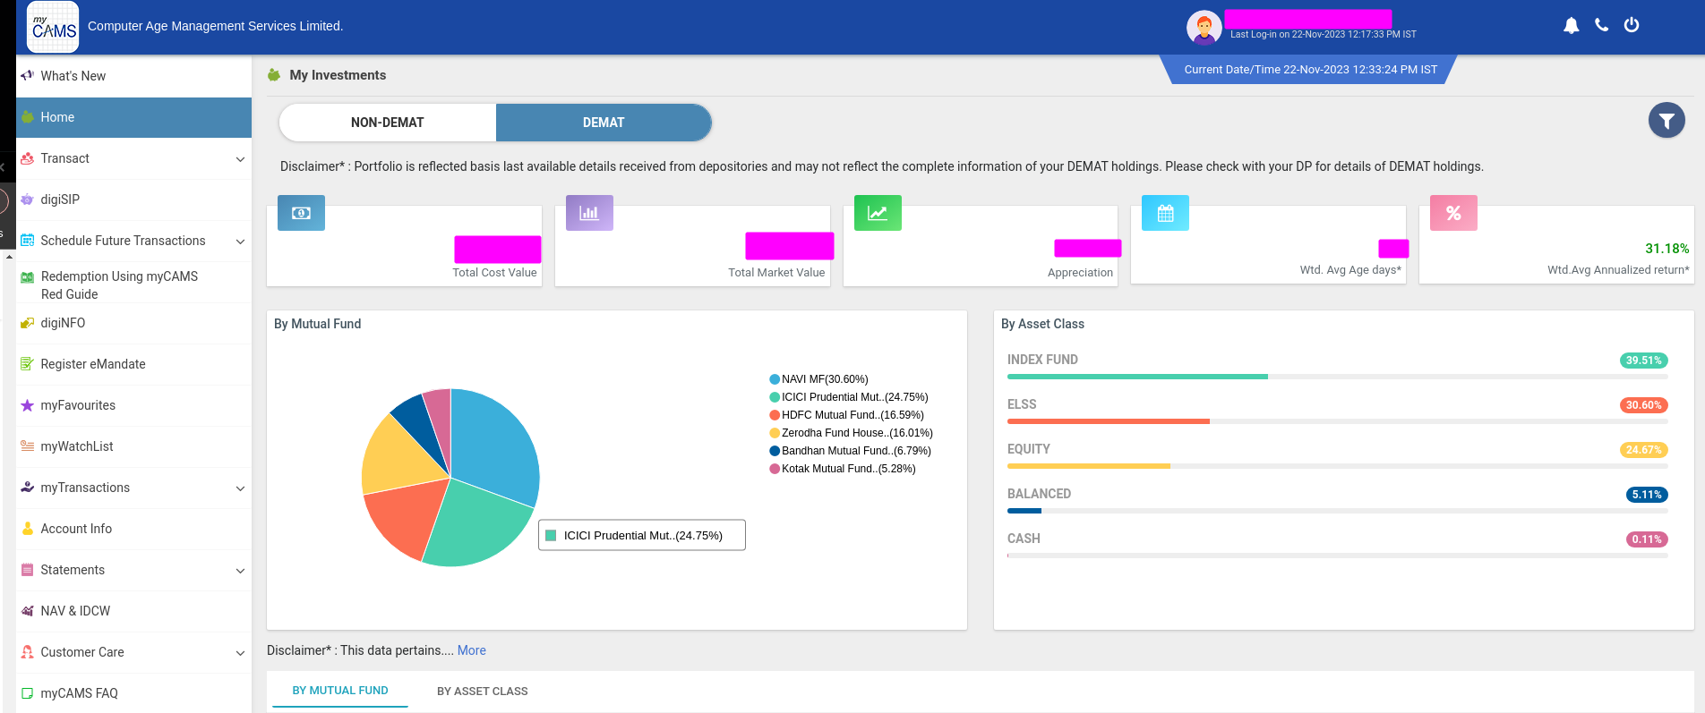The height and width of the screenshot is (713, 1705).
Task: Click the power logout icon
Action: pos(1632,25)
